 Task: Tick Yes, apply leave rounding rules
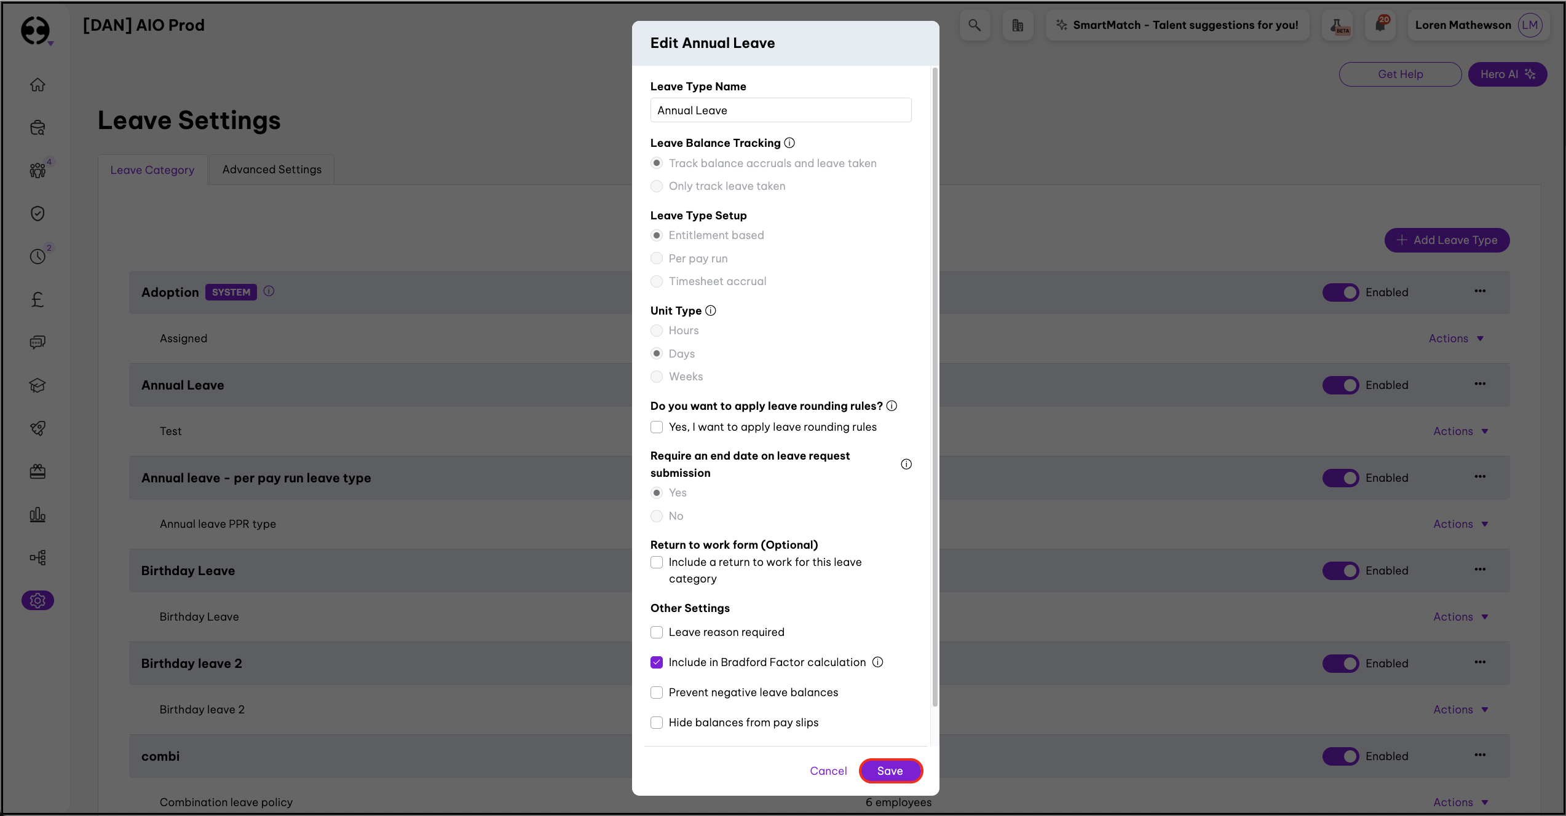(x=657, y=427)
